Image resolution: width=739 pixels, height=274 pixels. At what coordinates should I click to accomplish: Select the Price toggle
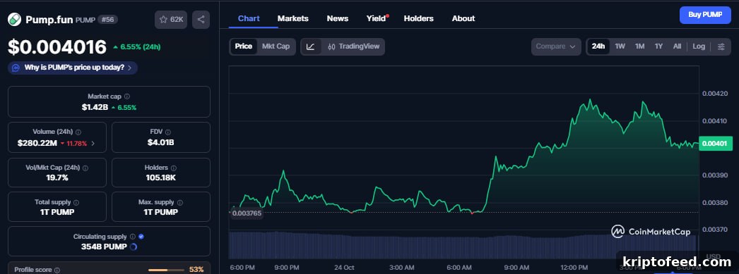(244, 46)
